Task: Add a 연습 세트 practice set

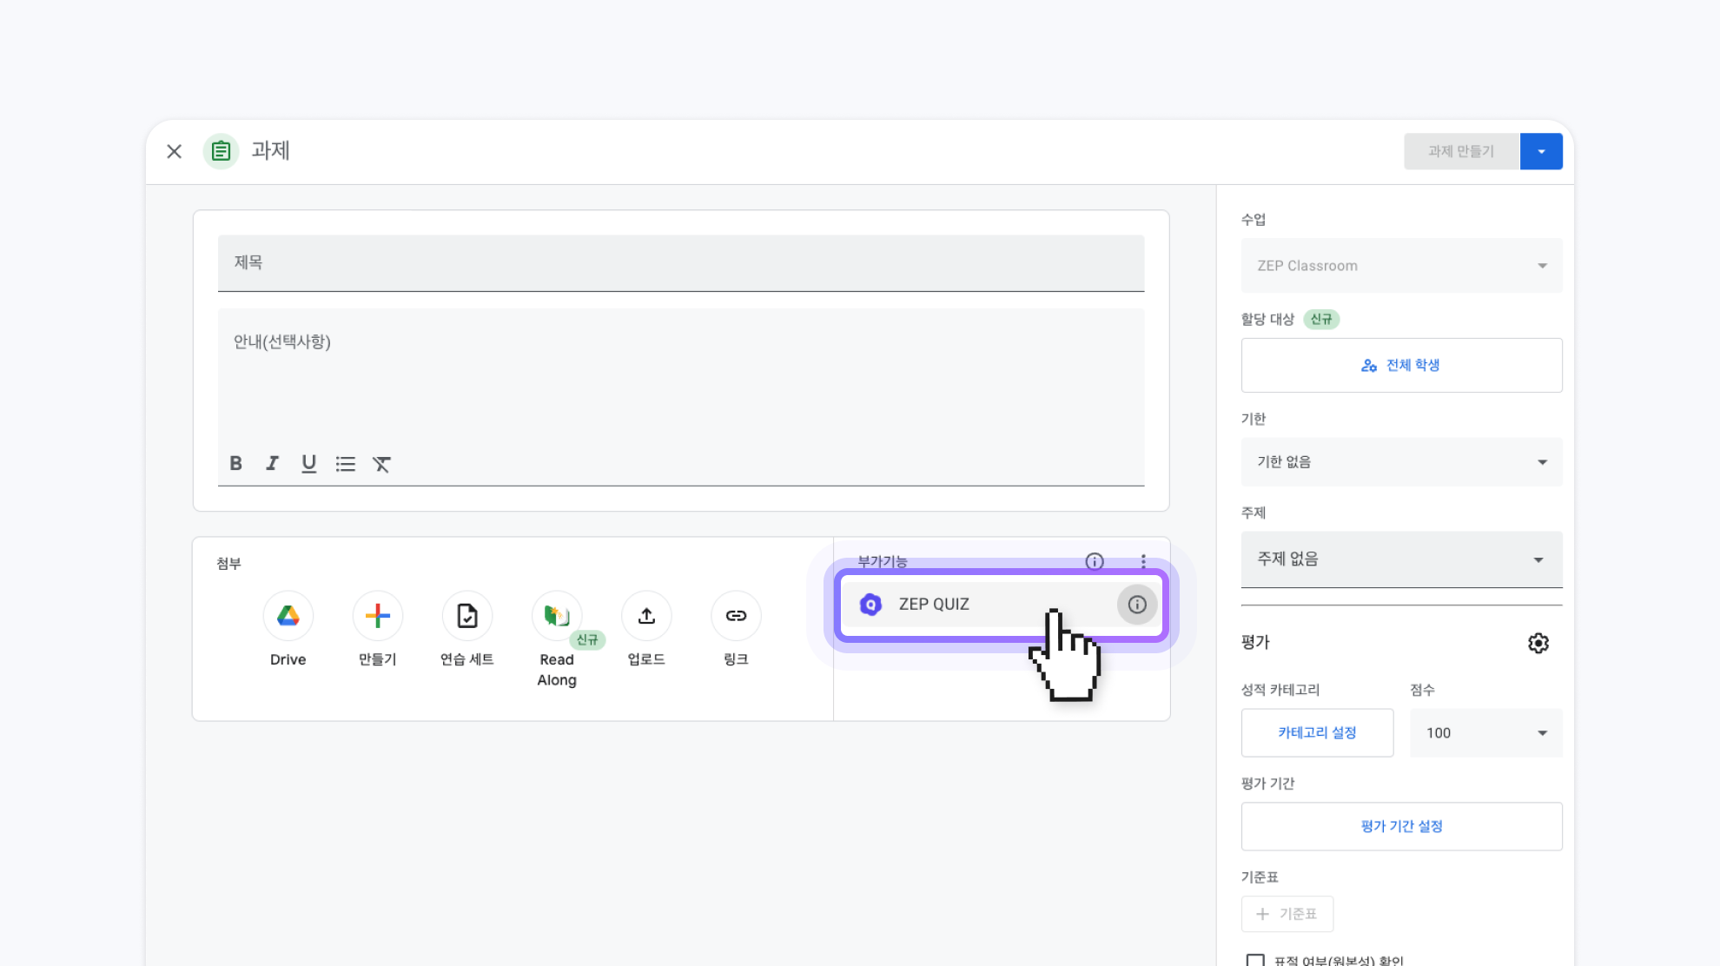Action: tap(466, 616)
